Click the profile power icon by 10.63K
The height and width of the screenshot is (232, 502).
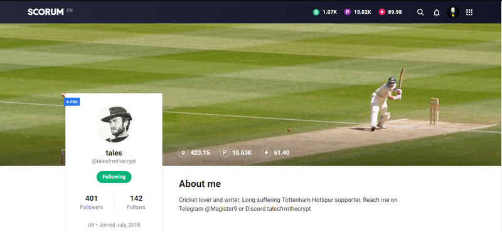(x=225, y=152)
